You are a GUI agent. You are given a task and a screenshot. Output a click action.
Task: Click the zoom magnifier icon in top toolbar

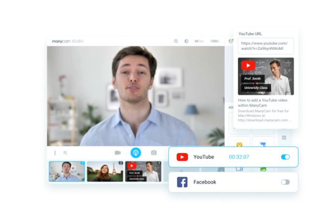(x=175, y=41)
